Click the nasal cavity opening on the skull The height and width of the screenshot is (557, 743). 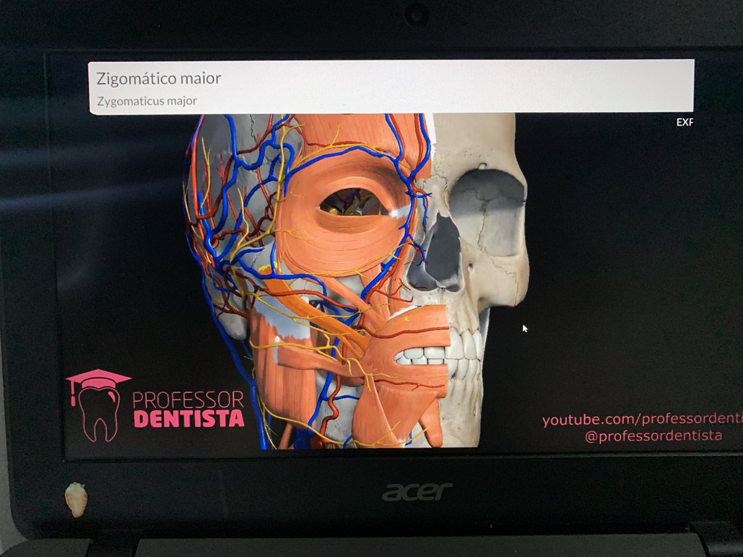(433, 272)
